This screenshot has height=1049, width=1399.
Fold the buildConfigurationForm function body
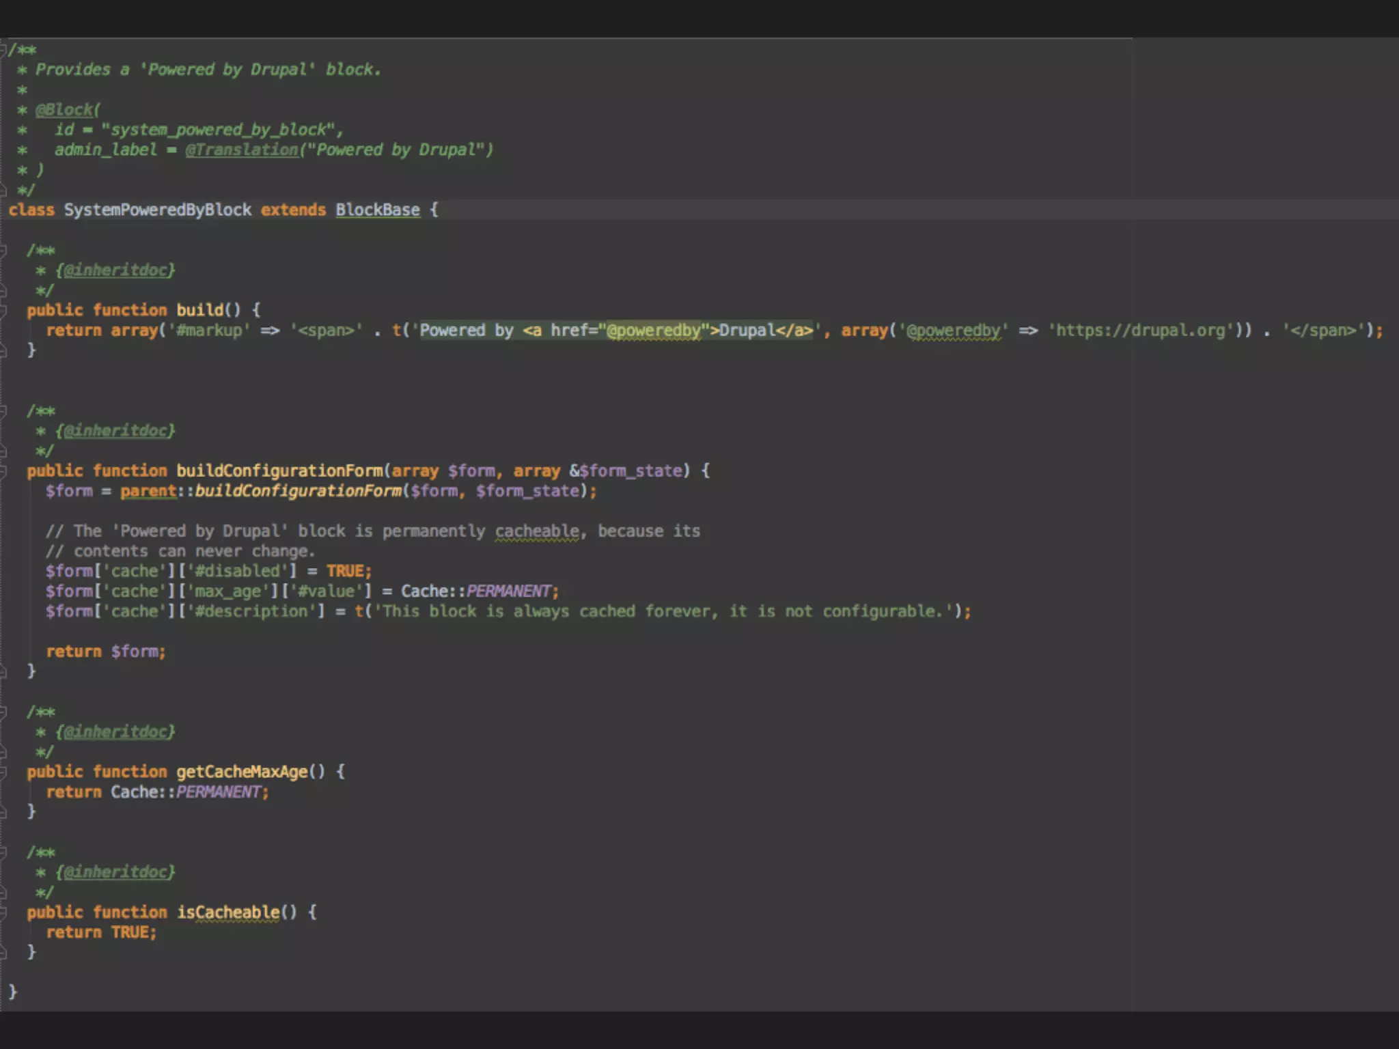3,471
